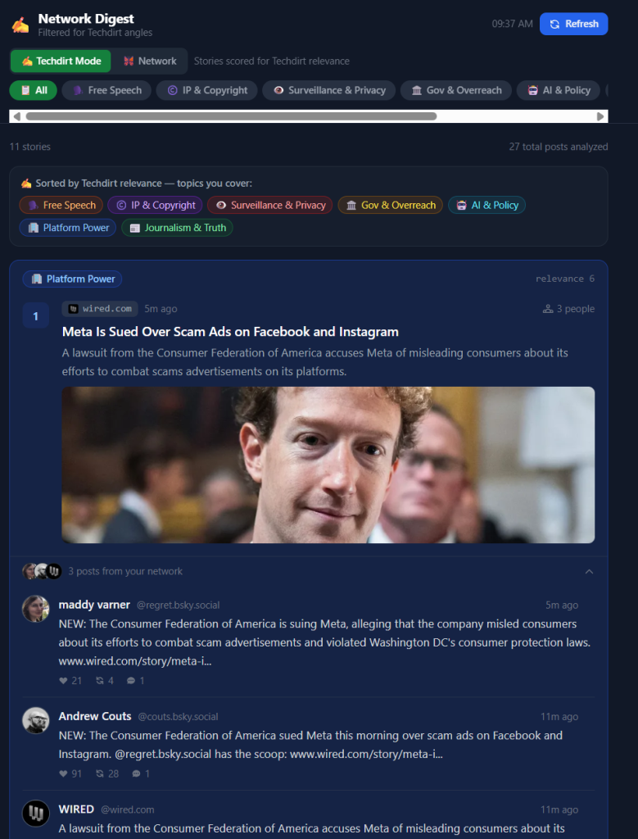
Task: Click the 3 people icon indicator
Action: [548, 309]
